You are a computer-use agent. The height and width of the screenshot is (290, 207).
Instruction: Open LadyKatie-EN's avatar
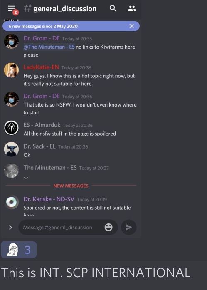11,70
